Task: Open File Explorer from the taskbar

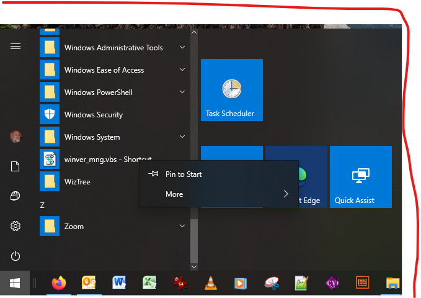Action: (393, 283)
